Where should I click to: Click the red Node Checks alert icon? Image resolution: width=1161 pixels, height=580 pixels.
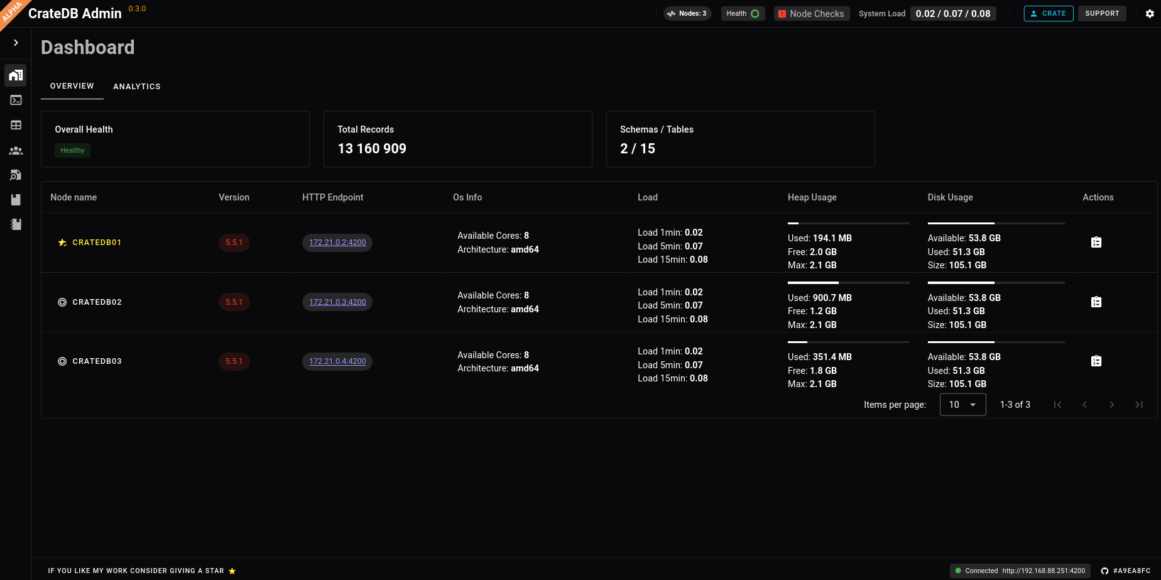click(x=782, y=14)
